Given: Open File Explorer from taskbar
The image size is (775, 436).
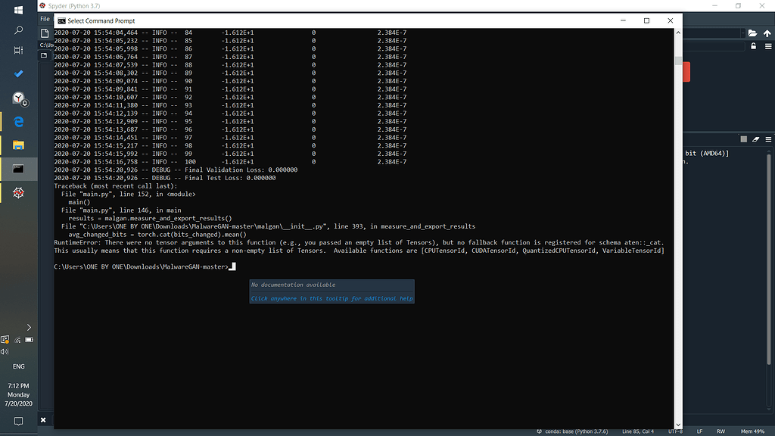Looking at the screenshot, I should click(x=19, y=145).
